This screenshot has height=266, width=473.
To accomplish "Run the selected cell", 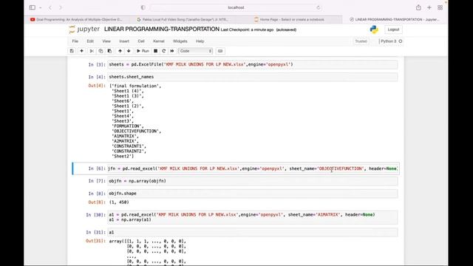I will tap(143, 51).
